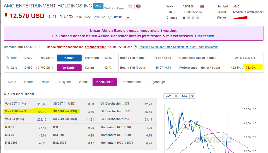The image size is (268, 153).
Task: Select the Brief radio button
Action: [x=7, y=58]
